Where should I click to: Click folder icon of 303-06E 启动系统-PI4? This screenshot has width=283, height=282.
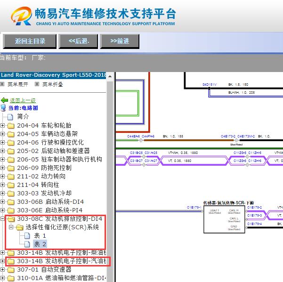pos(11,210)
